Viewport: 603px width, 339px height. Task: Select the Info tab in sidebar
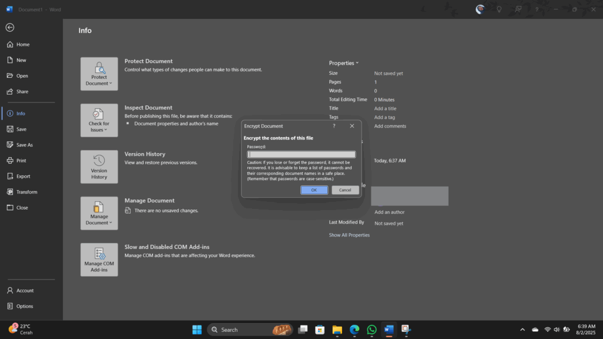coord(21,114)
